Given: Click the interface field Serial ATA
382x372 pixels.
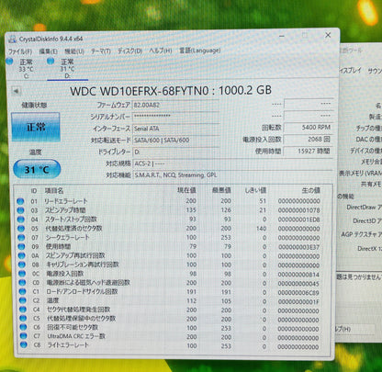Looking at the screenshot, I should pos(175,129).
